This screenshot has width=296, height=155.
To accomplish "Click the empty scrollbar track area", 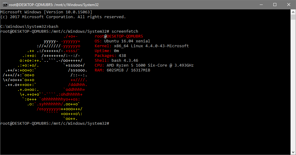I will click(293, 85).
